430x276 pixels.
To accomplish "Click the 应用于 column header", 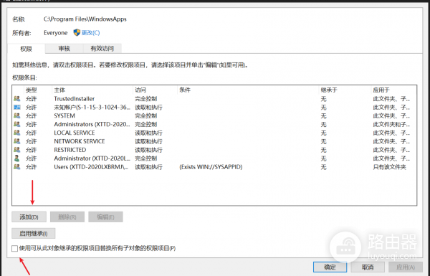I will point(381,90).
